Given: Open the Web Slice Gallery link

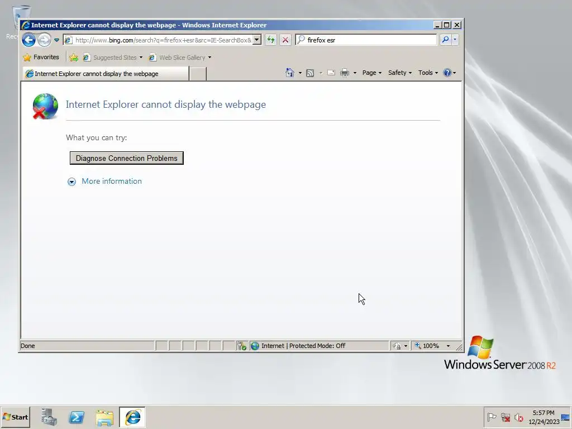Looking at the screenshot, I should [x=180, y=58].
